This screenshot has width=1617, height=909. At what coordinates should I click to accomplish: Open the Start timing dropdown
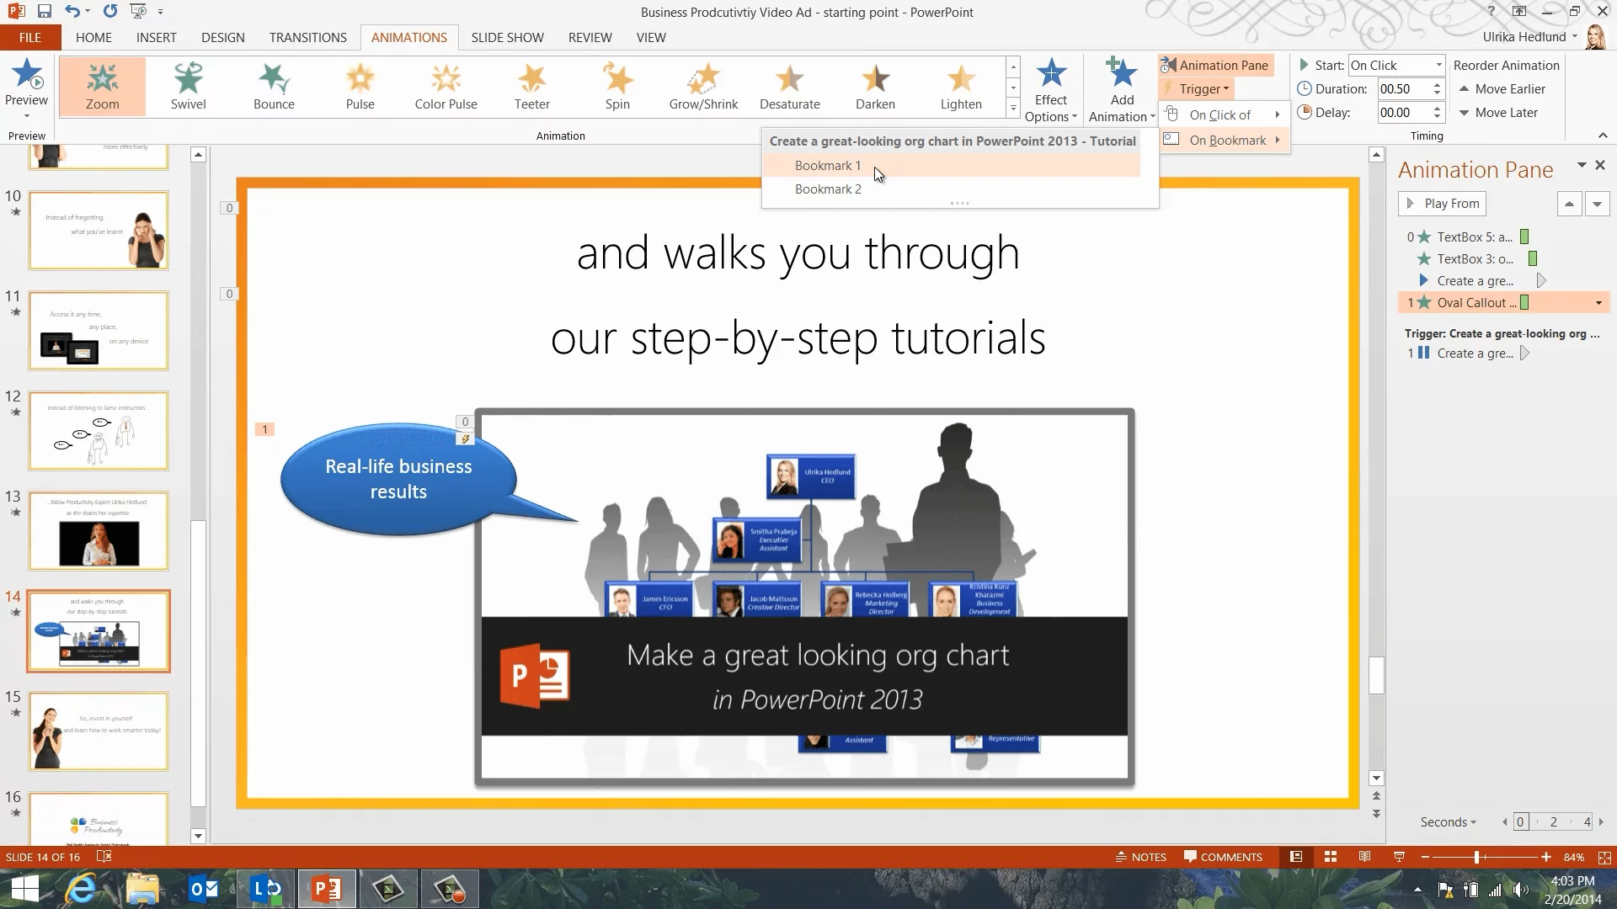(x=1438, y=65)
